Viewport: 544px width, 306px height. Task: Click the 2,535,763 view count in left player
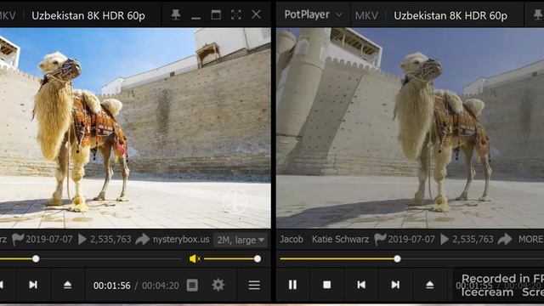click(110, 240)
